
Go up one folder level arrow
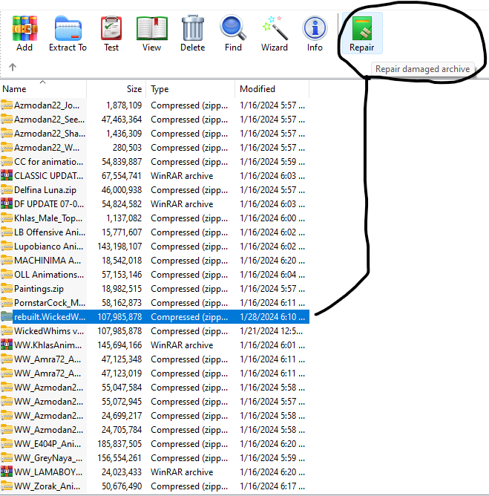click(x=13, y=67)
